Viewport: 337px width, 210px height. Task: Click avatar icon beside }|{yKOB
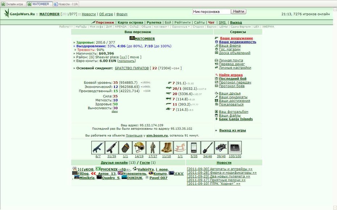click(75, 169)
